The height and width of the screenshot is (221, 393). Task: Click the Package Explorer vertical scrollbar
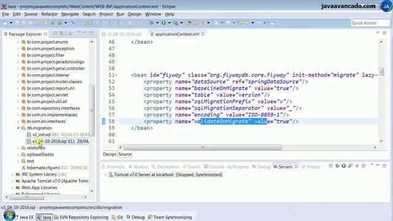coord(91,110)
